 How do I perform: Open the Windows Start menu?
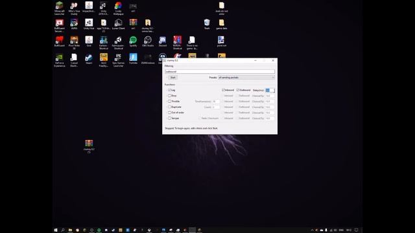coord(56,230)
